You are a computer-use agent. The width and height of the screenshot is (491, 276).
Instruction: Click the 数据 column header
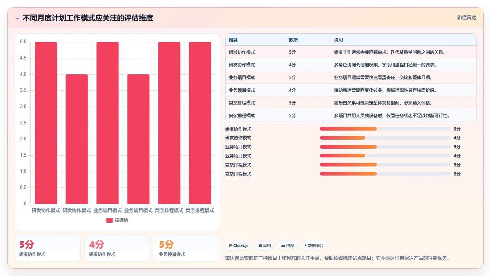click(293, 40)
